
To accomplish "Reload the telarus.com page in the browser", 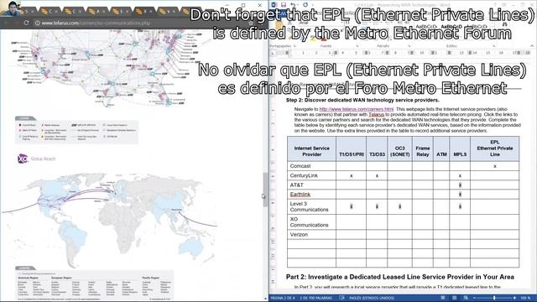I will pyautogui.click(x=26, y=23).
